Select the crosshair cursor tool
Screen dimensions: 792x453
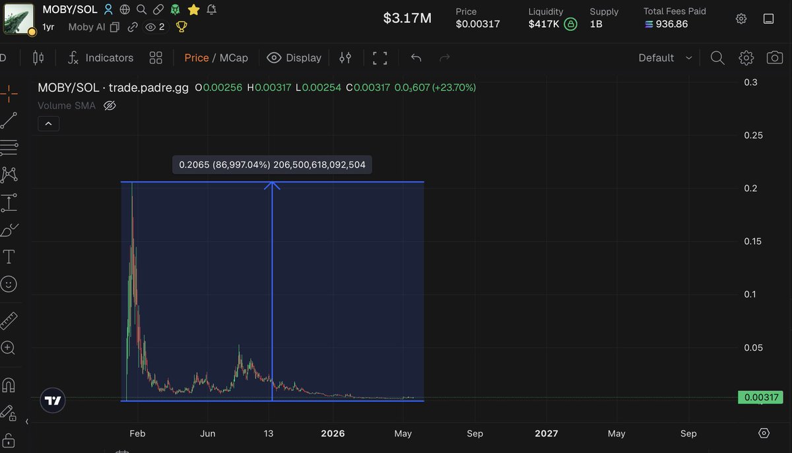tap(9, 94)
